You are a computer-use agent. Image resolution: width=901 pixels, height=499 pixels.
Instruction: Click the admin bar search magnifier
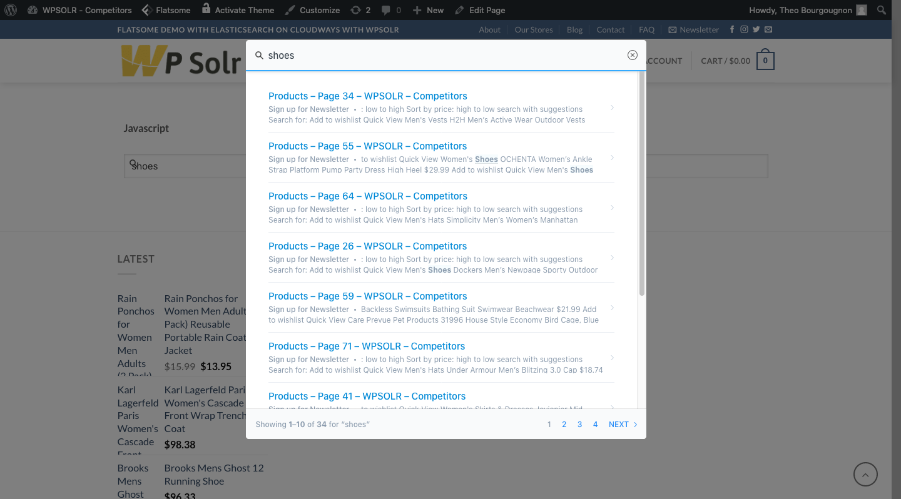(x=881, y=10)
